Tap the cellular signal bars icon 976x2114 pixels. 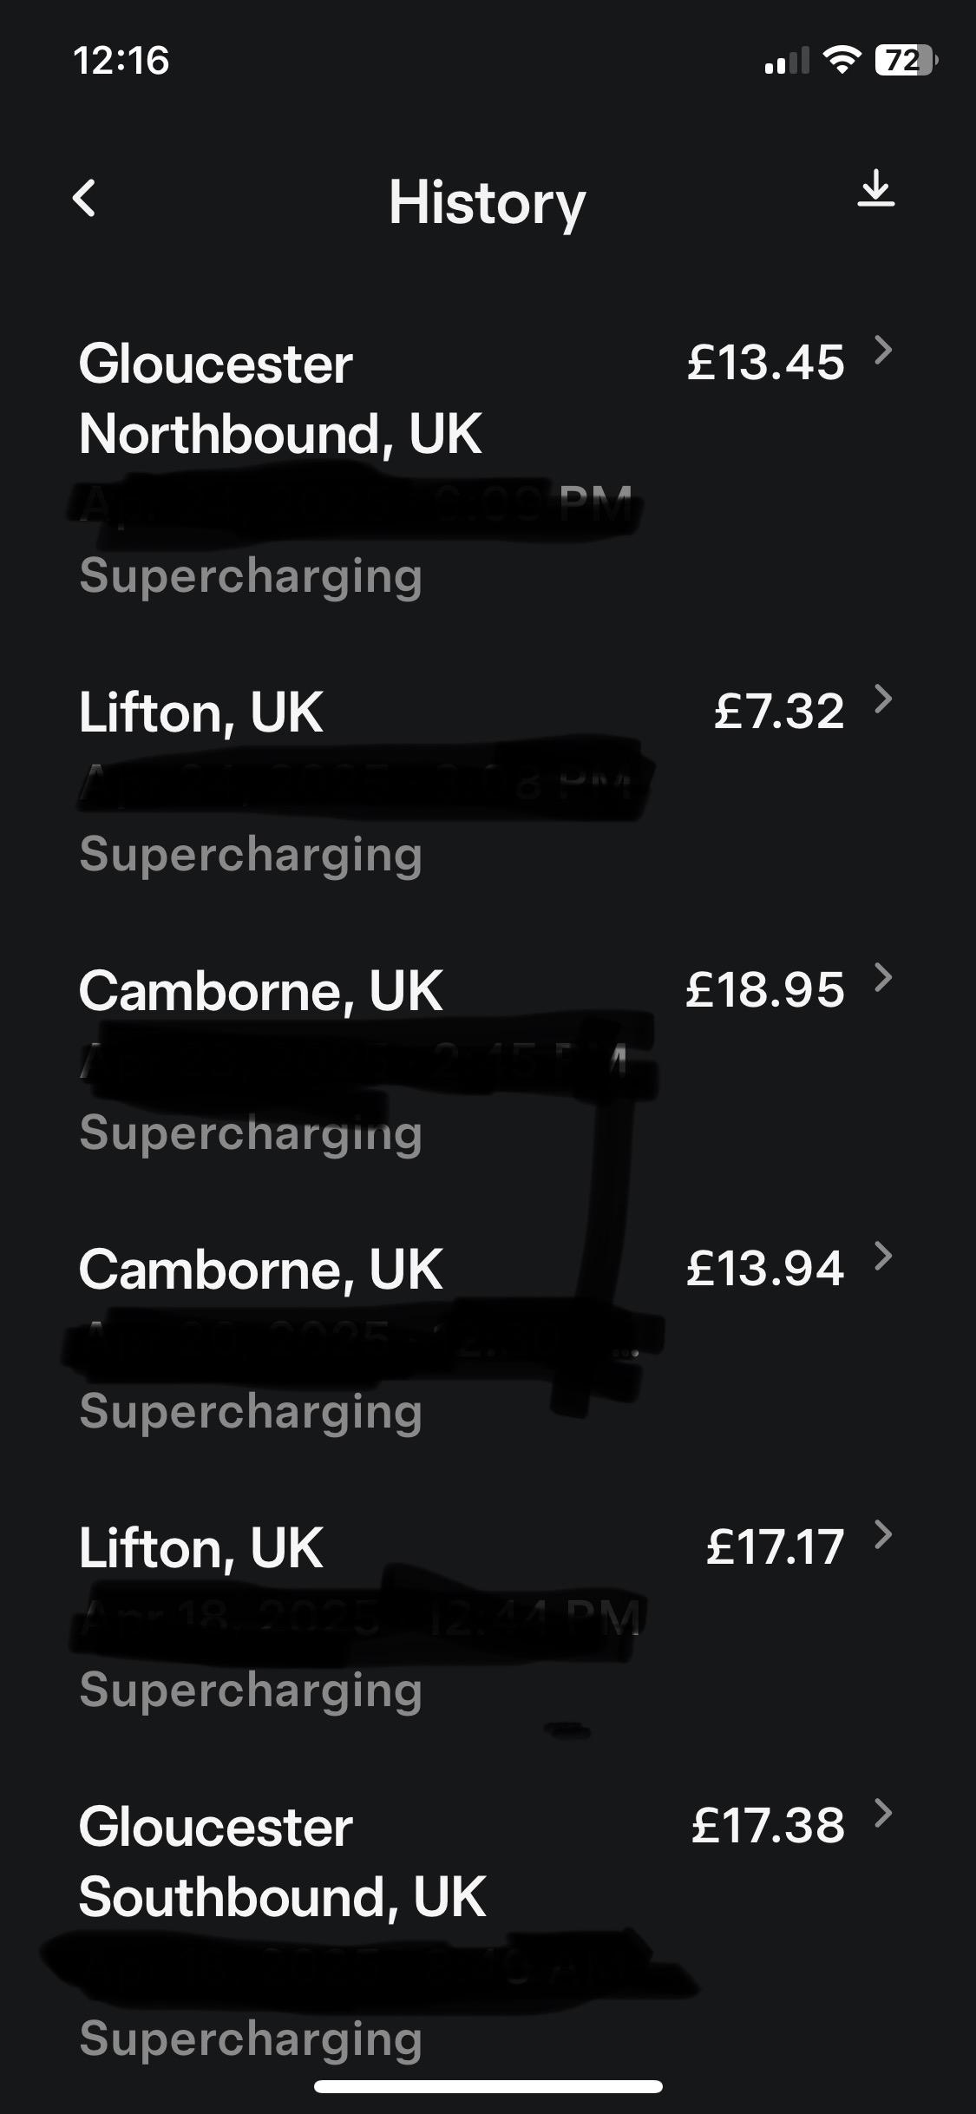point(786,61)
